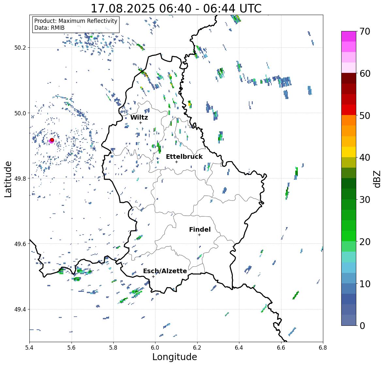385x365 pixels.
Task: Click the colorbar tick label 20
Action: 365,242
